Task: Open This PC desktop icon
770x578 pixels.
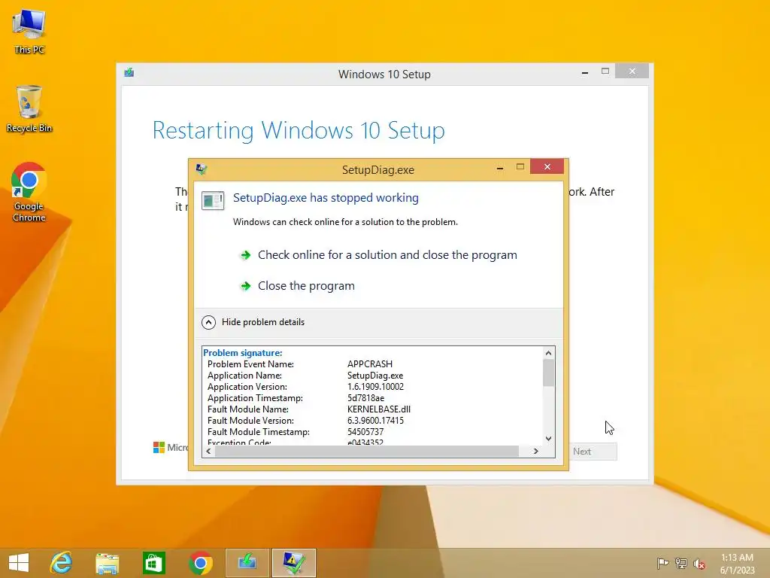Action: click(x=29, y=32)
